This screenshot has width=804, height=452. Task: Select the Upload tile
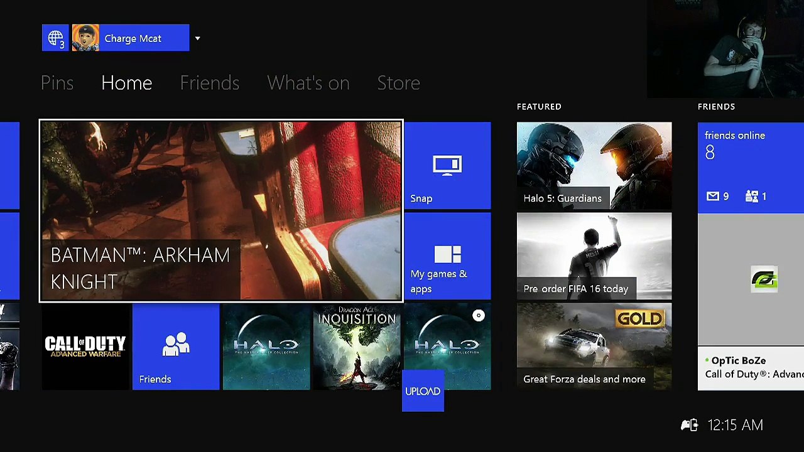423,391
